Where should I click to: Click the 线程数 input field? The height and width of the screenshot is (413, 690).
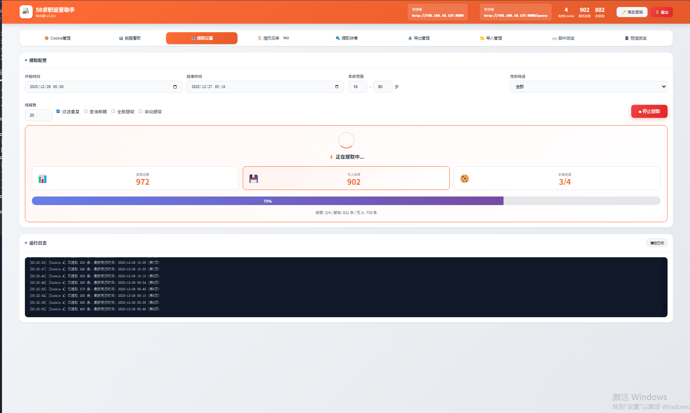coord(38,115)
